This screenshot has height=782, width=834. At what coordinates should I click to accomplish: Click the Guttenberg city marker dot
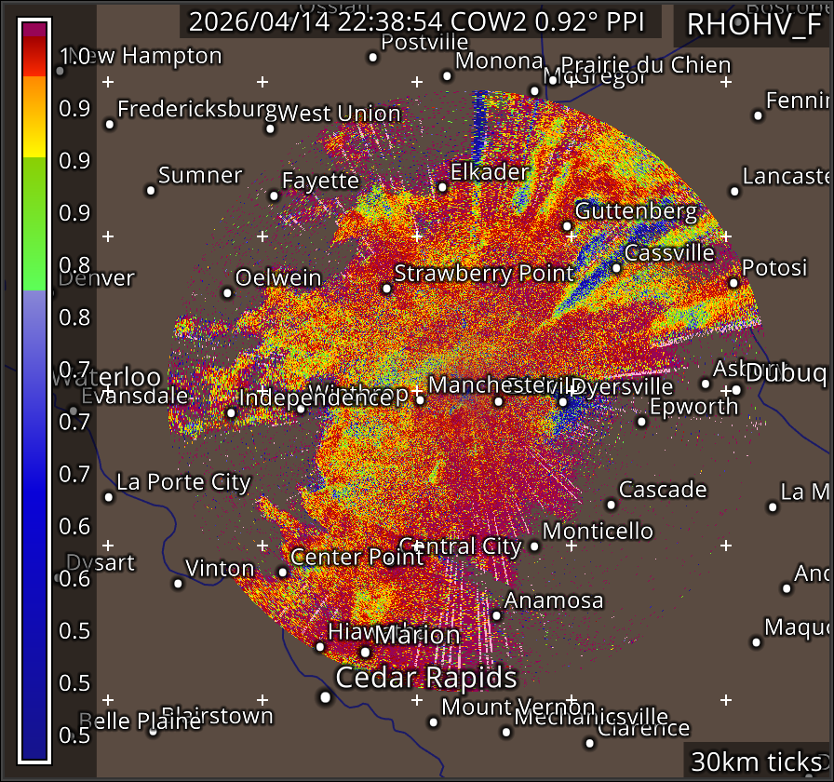(x=567, y=225)
